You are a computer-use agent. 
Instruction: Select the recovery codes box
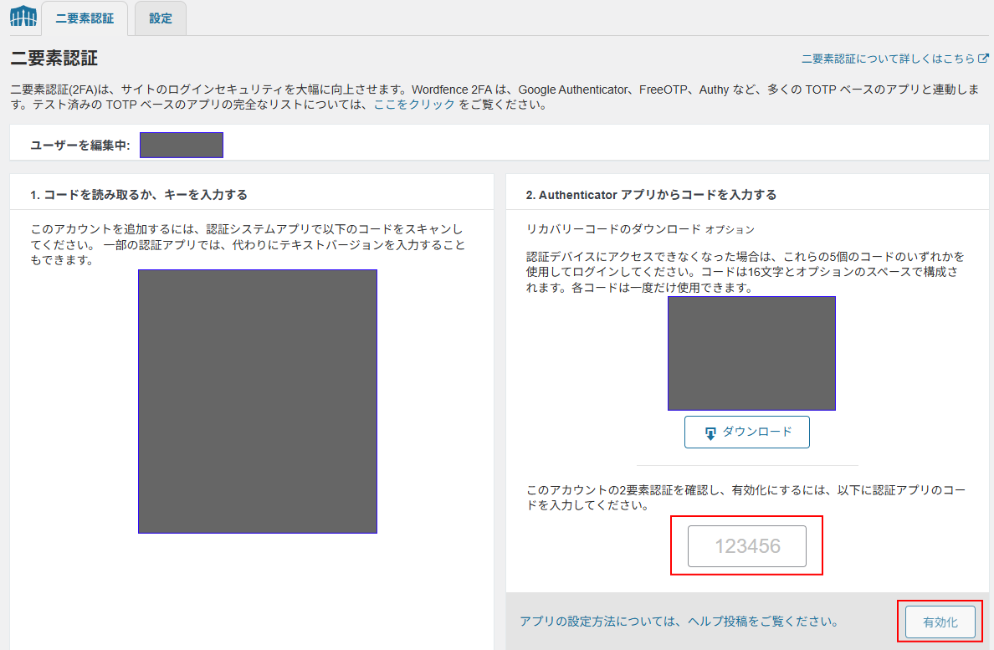(x=751, y=353)
